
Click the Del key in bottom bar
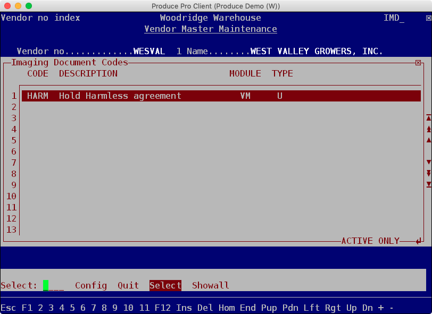[205, 308]
